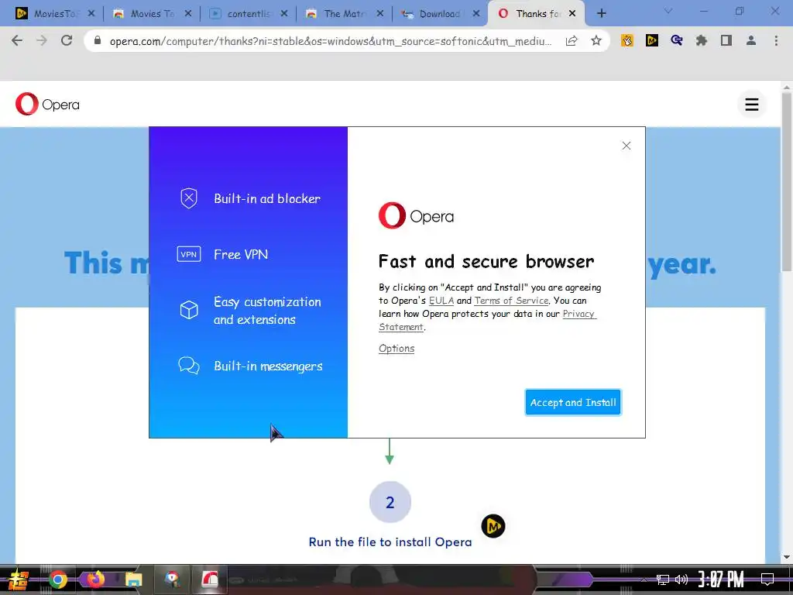Click the address bar URL field
The width and height of the screenshot is (793, 595).
(x=330, y=41)
